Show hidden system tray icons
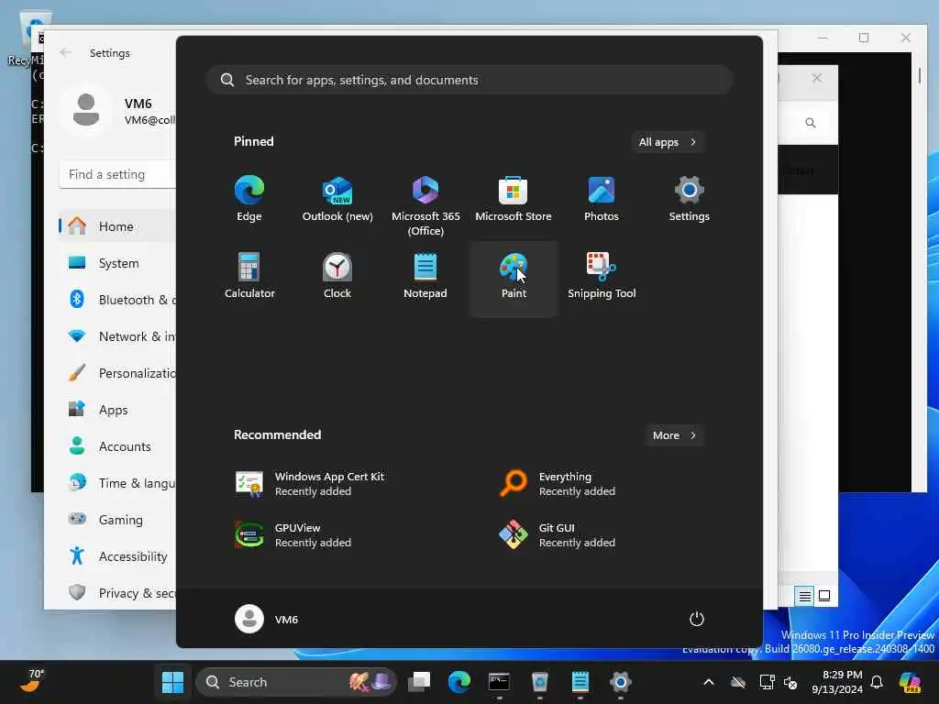 709,682
